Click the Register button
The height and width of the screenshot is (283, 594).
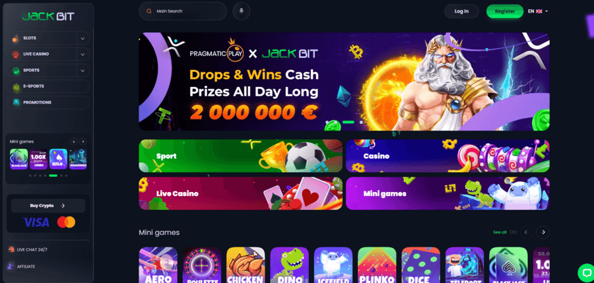pyautogui.click(x=505, y=11)
